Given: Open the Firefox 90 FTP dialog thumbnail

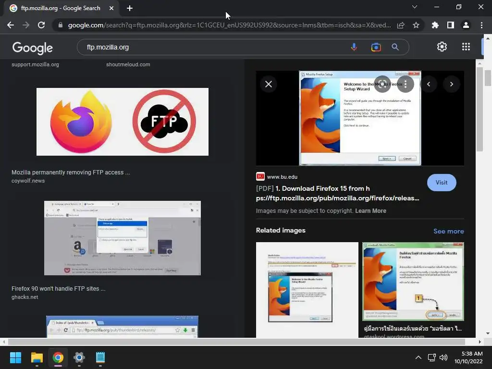Looking at the screenshot, I should (x=123, y=238).
